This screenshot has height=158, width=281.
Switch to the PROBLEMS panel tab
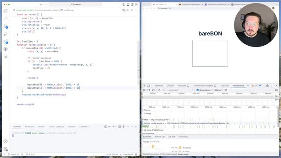pyautogui.click(x=30, y=127)
